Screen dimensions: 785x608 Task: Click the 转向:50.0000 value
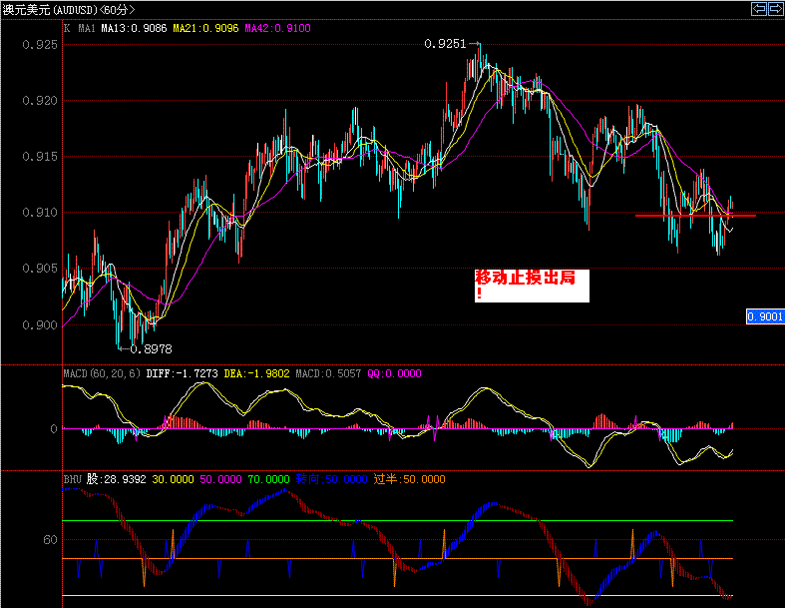[x=331, y=479]
